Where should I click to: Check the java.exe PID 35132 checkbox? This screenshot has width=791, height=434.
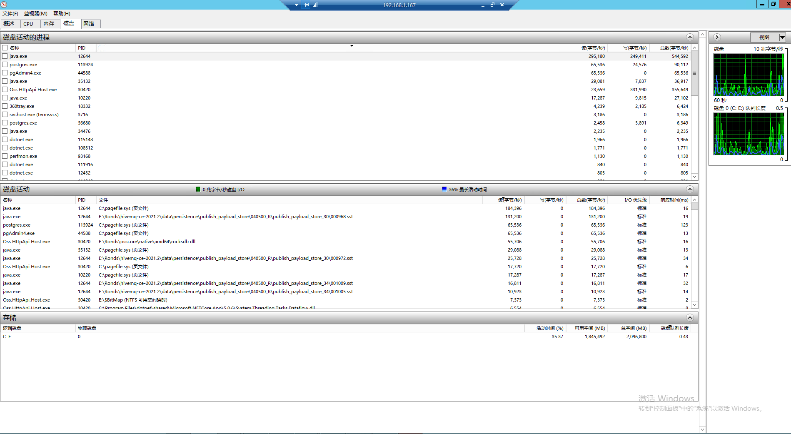tap(5, 81)
